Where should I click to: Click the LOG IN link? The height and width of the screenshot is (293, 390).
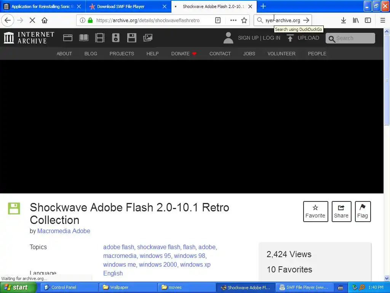point(272,38)
